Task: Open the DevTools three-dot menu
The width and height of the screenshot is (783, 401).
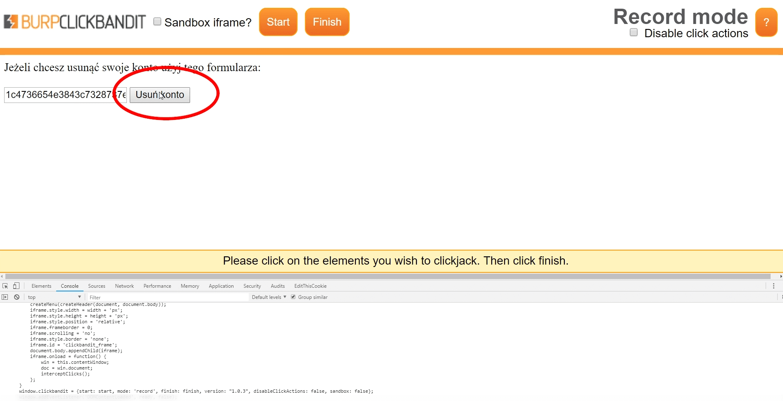Action: [773, 286]
